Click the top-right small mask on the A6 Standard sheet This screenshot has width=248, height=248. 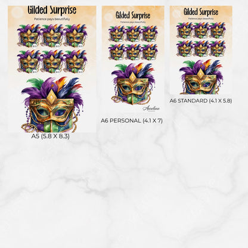click(217, 30)
